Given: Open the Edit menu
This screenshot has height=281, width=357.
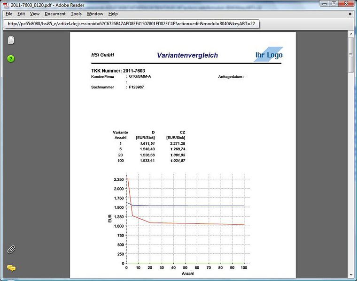Looking at the screenshot, I should pos(21,14).
